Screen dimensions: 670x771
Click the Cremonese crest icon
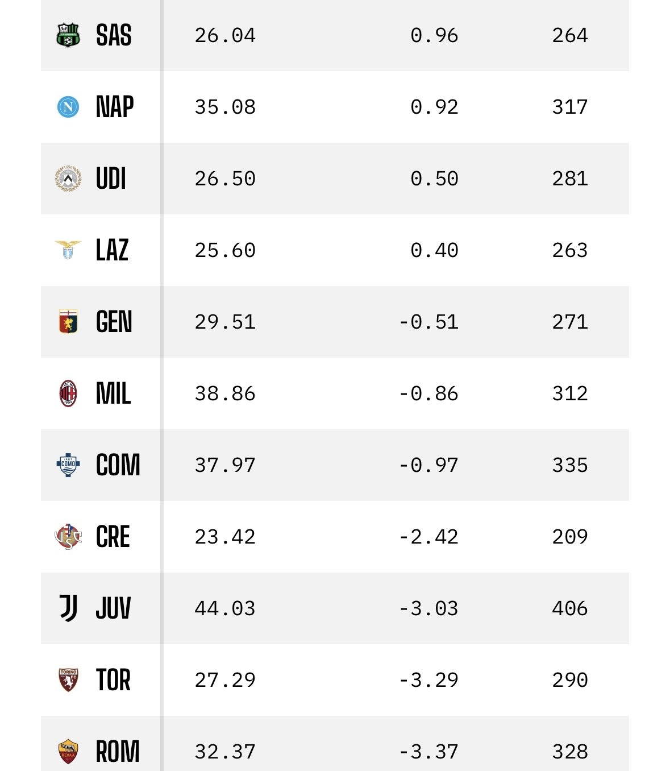click(x=68, y=537)
